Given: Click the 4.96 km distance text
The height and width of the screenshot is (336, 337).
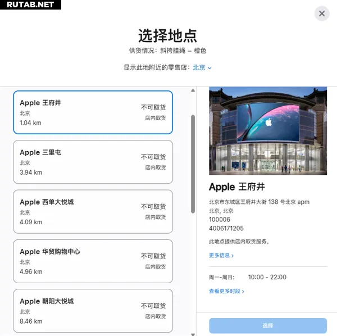Looking at the screenshot, I should pyautogui.click(x=31, y=272).
